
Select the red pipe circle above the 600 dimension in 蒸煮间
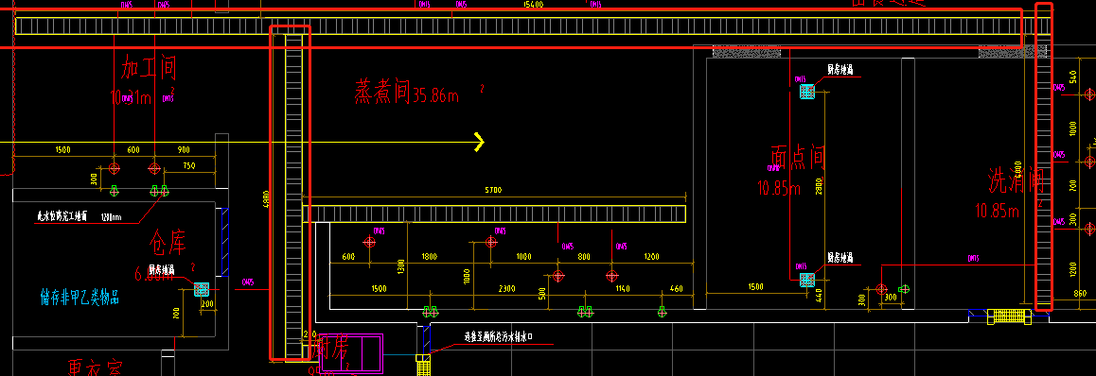pyautogui.click(x=370, y=241)
